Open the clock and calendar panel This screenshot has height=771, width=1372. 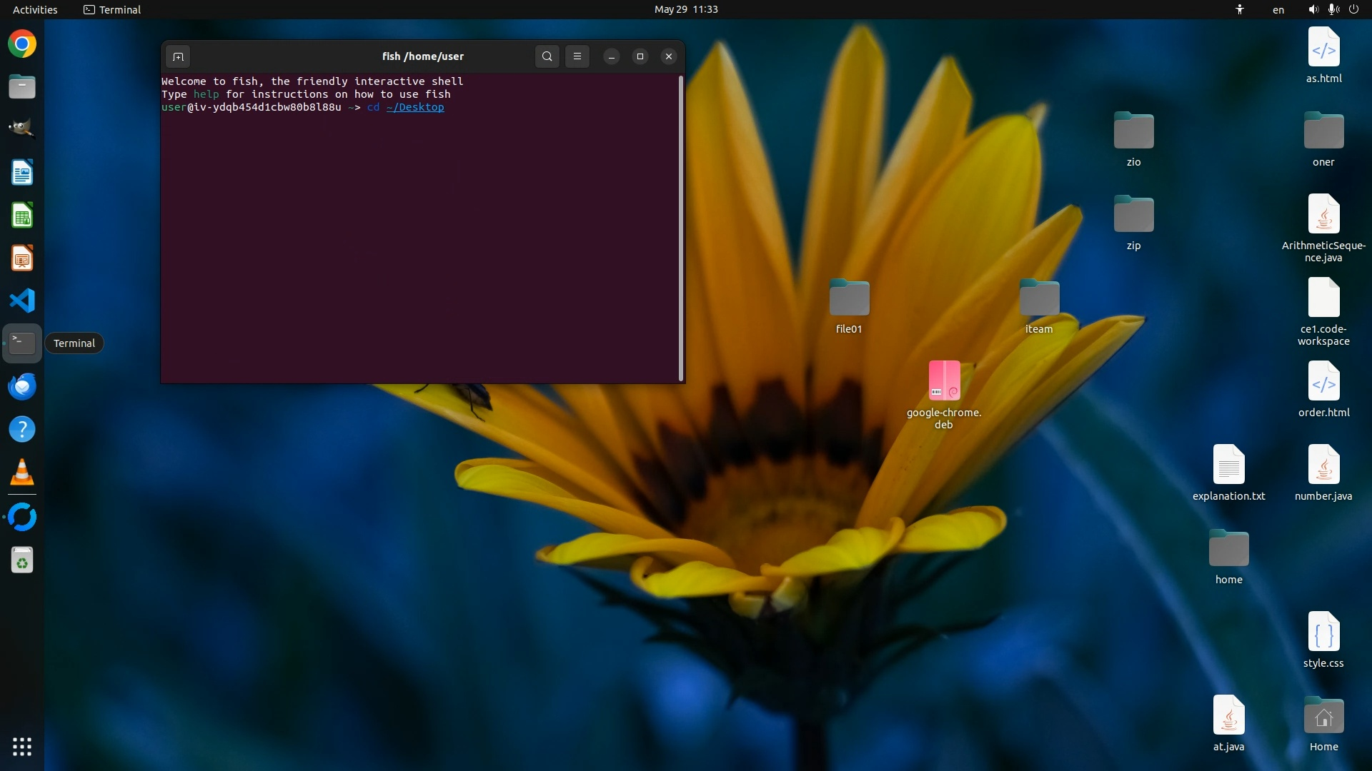(686, 9)
